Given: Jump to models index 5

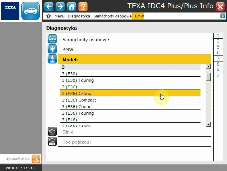Looking at the screenshot, I should point(218,47).
